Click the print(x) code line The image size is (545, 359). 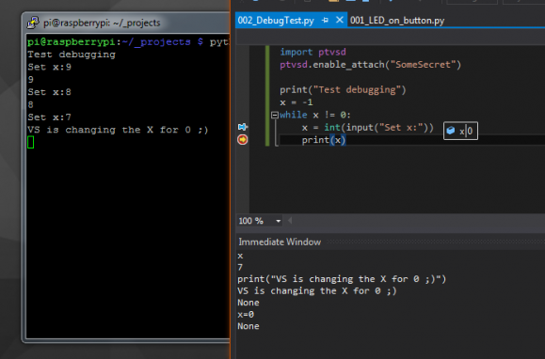pyautogui.click(x=324, y=140)
